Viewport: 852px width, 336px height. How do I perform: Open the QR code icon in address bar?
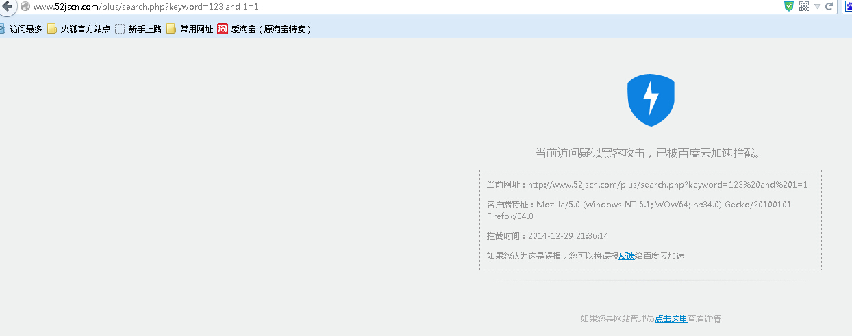tap(804, 6)
